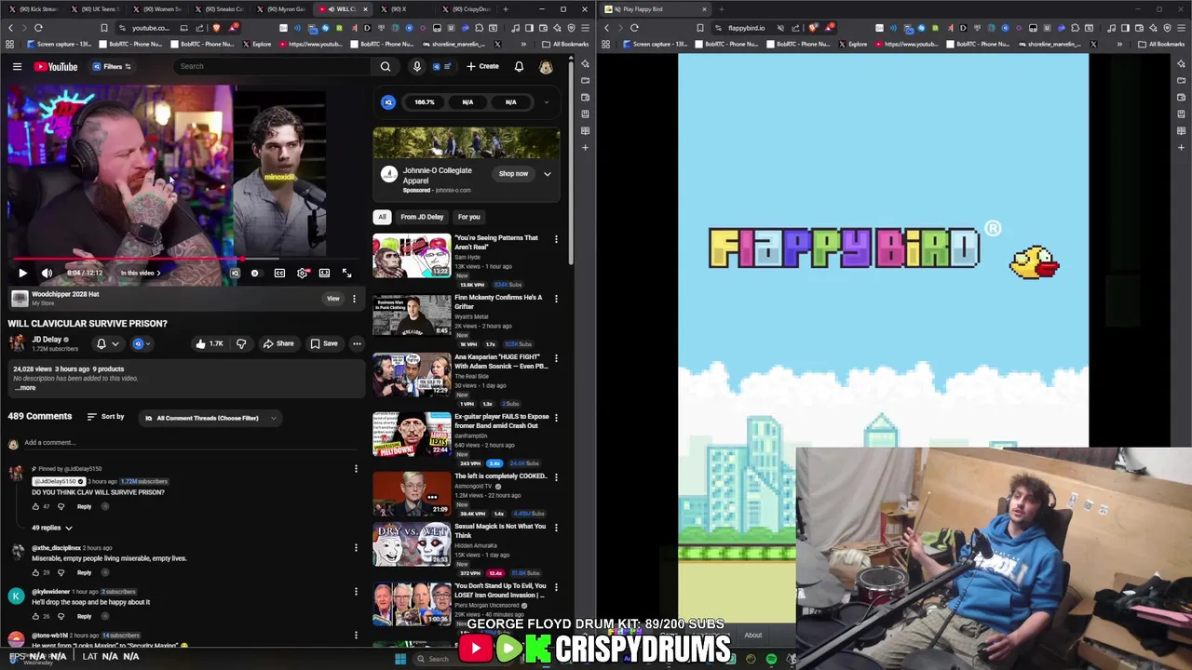
Task: Mute the video player volume
Action: click(x=47, y=273)
